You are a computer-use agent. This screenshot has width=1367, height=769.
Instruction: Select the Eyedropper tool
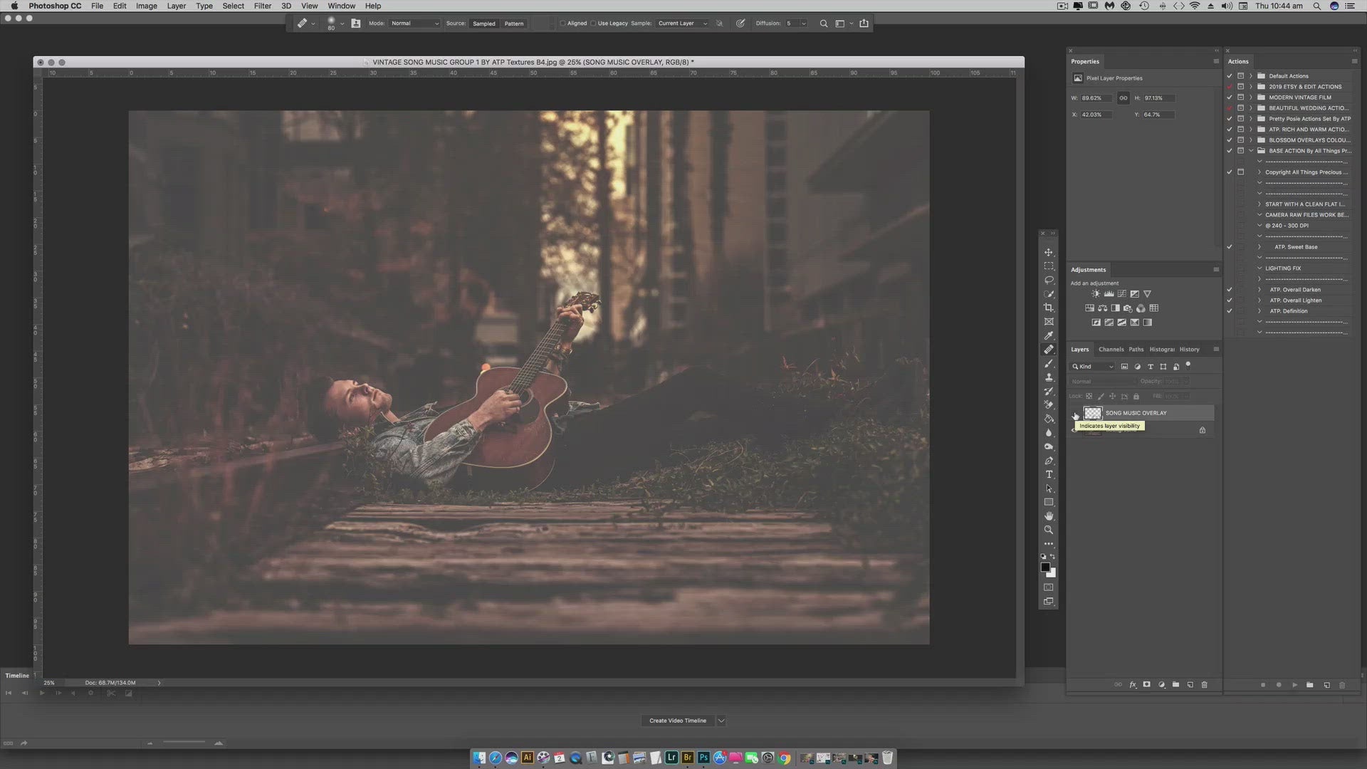pyautogui.click(x=1049, y=336)
